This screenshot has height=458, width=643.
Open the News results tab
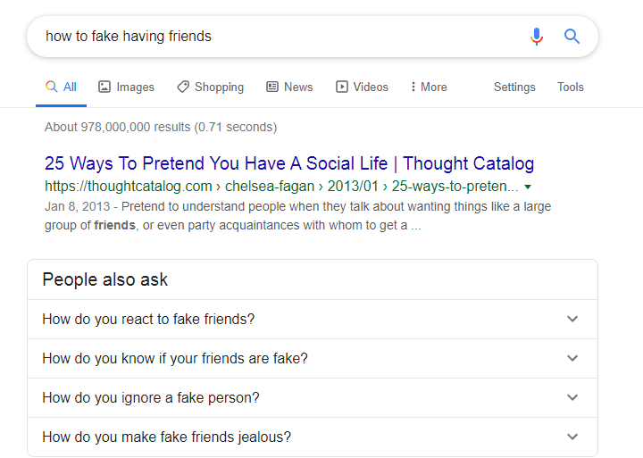[289, 87]
